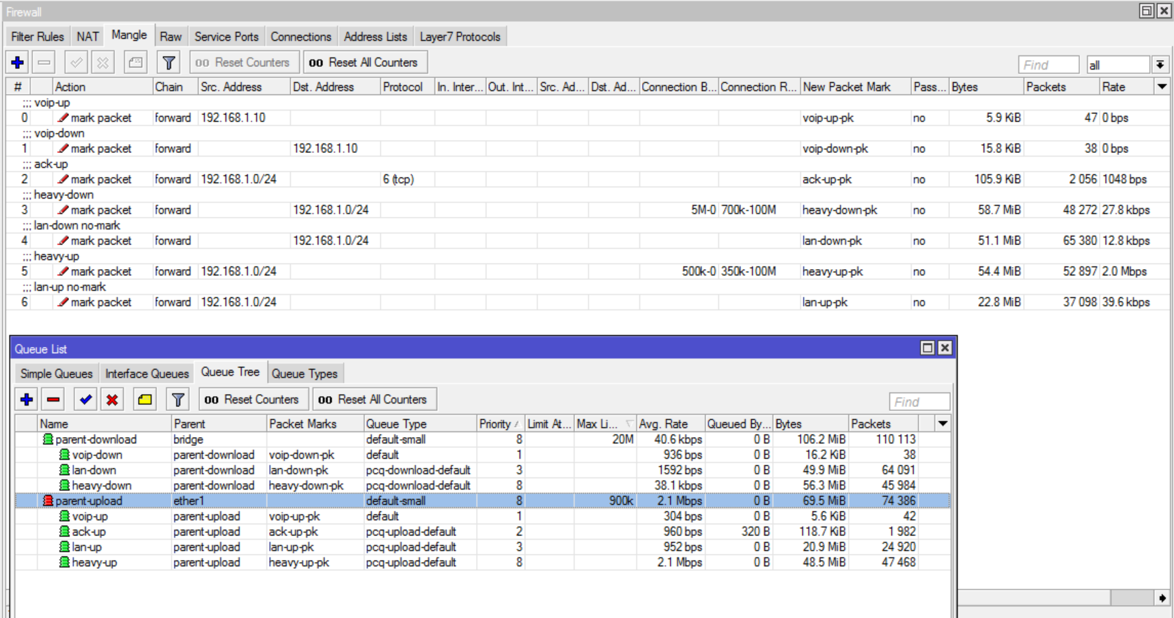Close the Queue List window
This screenshot has width=1174, height=618.
[x=945, y=348]
